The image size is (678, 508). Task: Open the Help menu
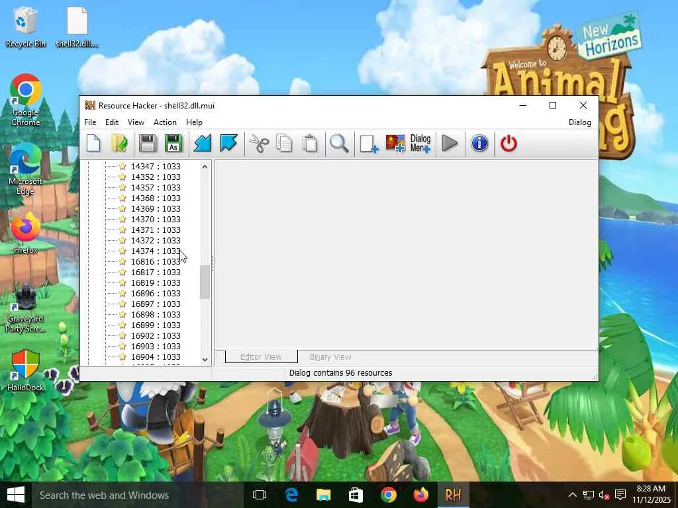(194, 122)
